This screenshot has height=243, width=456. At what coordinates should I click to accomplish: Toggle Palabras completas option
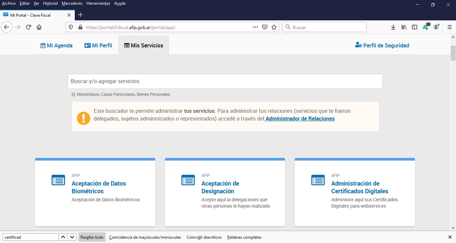[244, 237]
